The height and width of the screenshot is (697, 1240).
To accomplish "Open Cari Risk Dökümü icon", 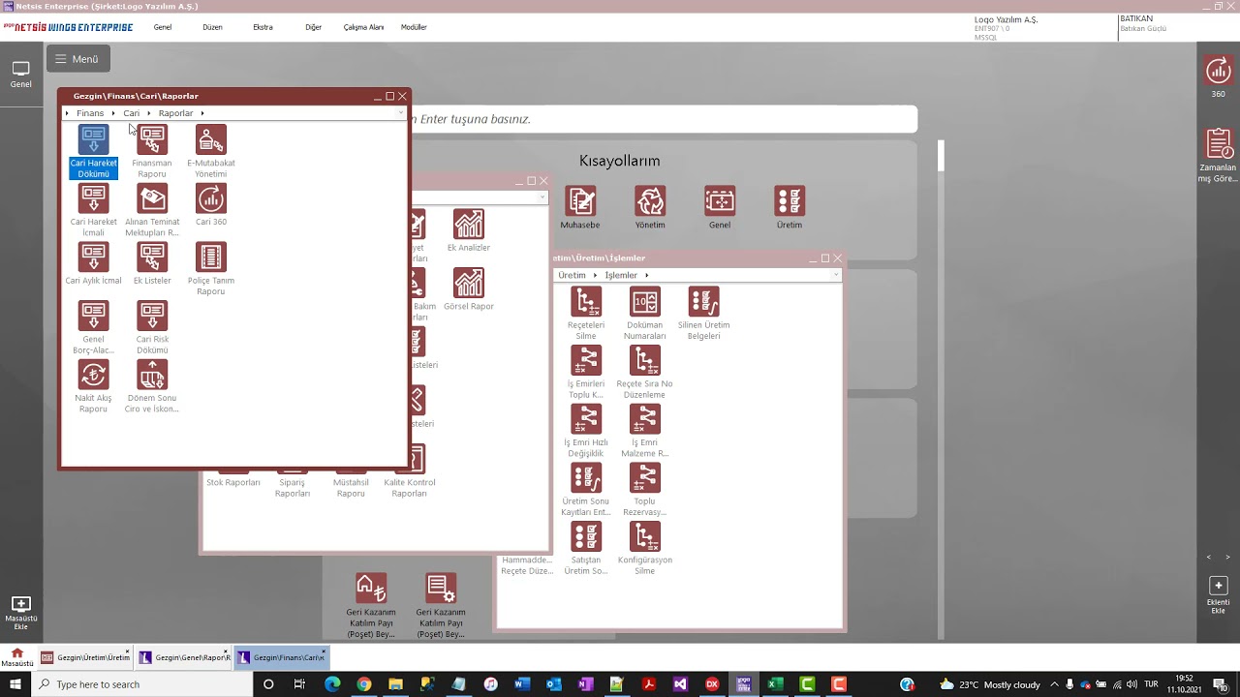I will point(152,316).
